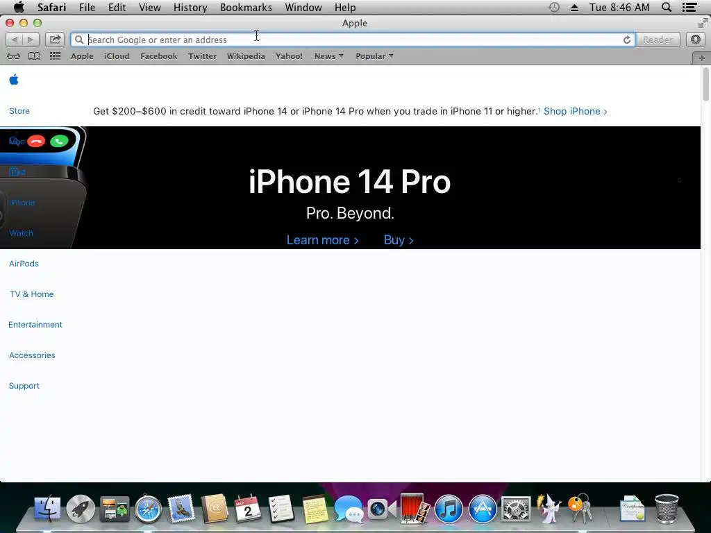711x533 pixels.
Task: Open FaceTime camera icon in the Dock
Action: coord(382,509)
